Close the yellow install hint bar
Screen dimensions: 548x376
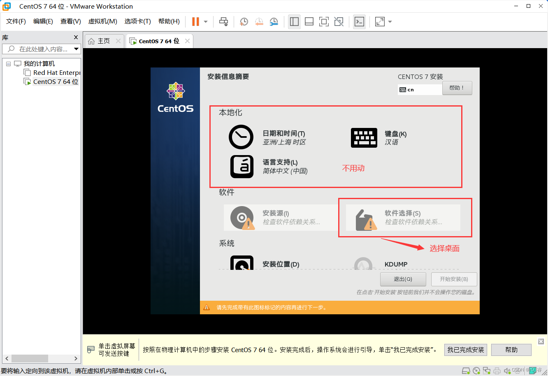click(x=541, y=341)
